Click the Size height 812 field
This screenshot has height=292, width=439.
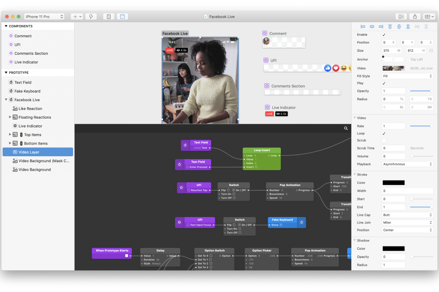417,51
